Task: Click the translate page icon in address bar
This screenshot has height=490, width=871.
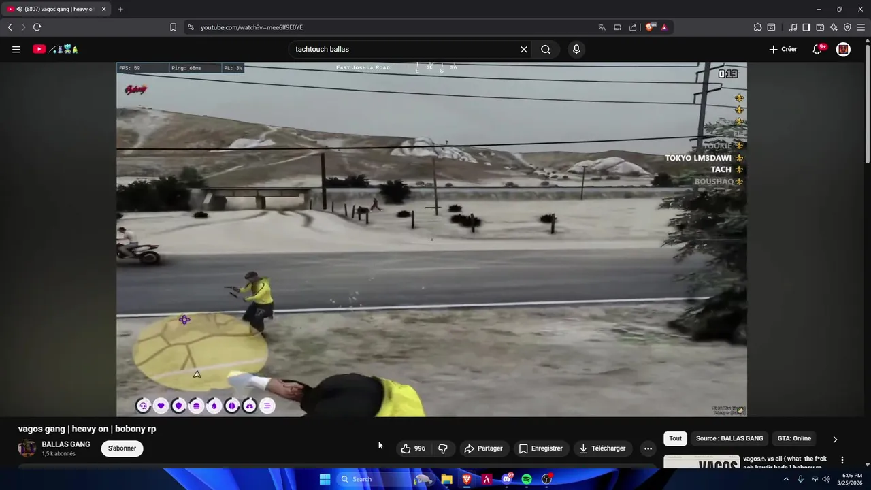Action: 602,27
